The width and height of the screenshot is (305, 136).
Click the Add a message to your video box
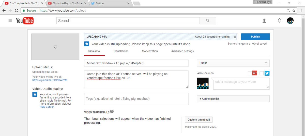pyautogui.click(x=241, y=84)
